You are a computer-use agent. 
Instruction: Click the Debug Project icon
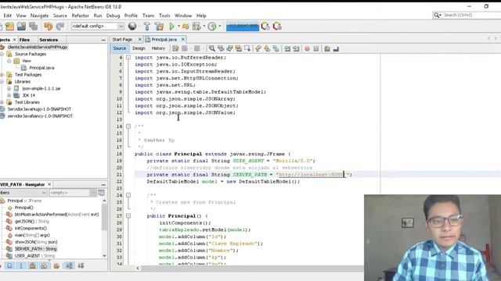pyautogui.click(x=186, y=27)
